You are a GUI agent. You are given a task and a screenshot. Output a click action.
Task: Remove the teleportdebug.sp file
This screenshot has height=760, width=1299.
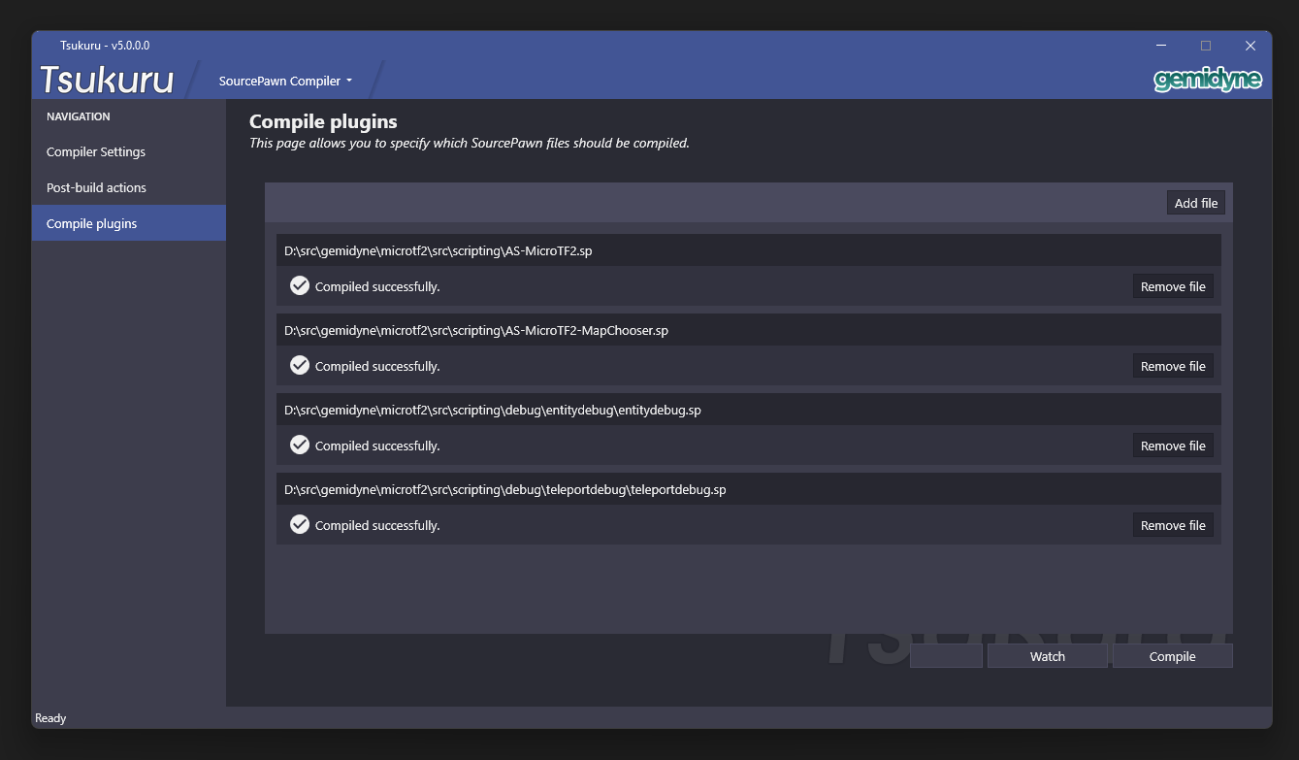(x=1172, y=526)
